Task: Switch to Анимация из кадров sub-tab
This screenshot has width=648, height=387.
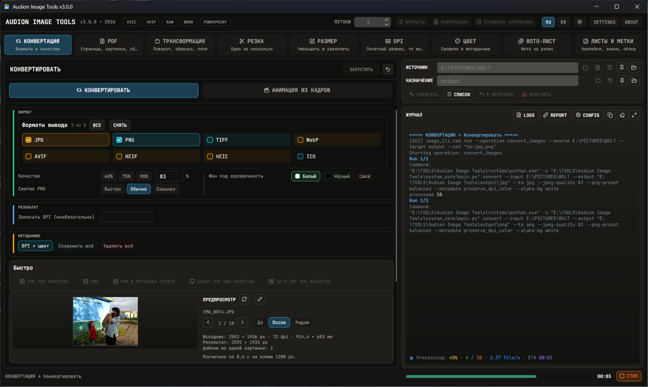Action: pyautogui.click(x=297, y=91)
